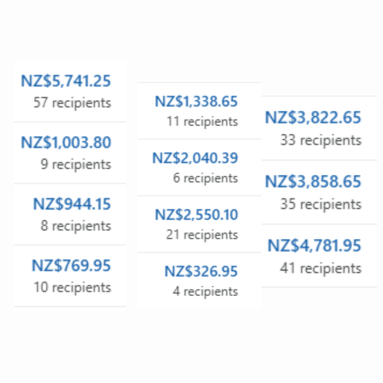This screenshot has height=383, width=383.
Task: Select the "9 recipients" text
Action: (76, 165)
